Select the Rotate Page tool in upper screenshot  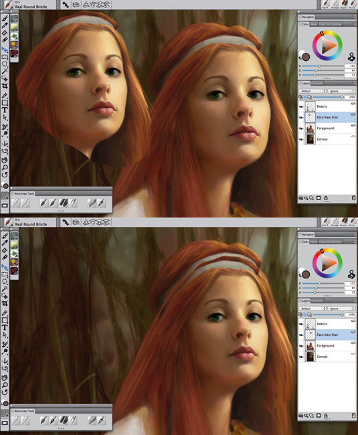point(5,175)
